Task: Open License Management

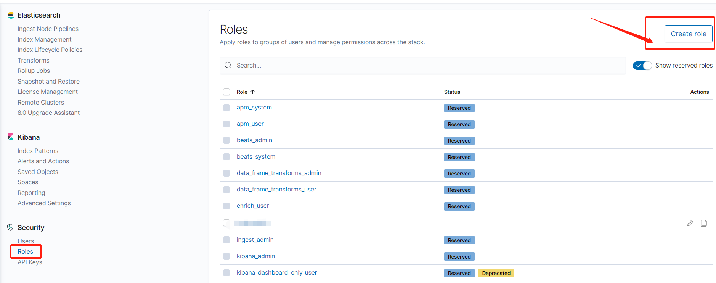Action: coord(48,92)
